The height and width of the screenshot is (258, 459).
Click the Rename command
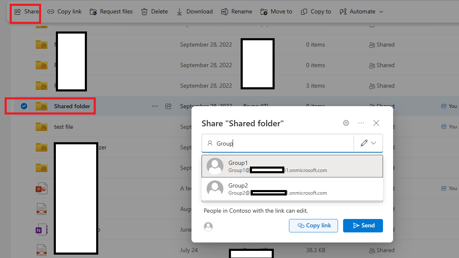(236, 12)
